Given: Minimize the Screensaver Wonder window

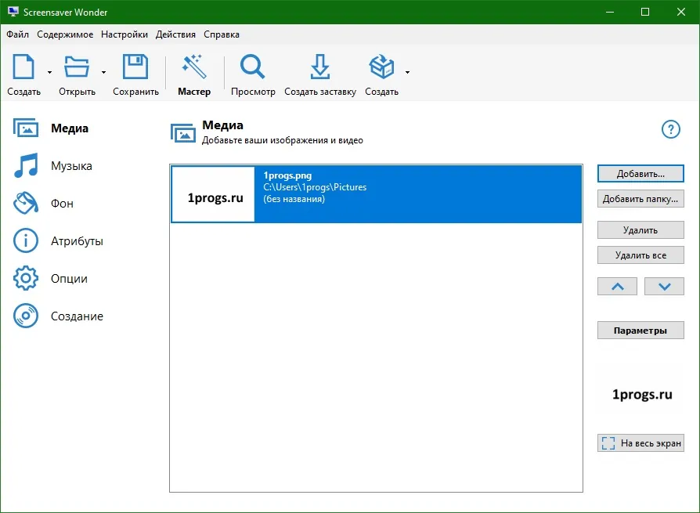Looking at the screenshot, I should point(610,12).
